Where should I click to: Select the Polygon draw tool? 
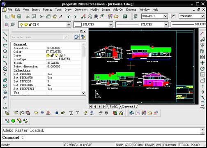tap(5, 51)
